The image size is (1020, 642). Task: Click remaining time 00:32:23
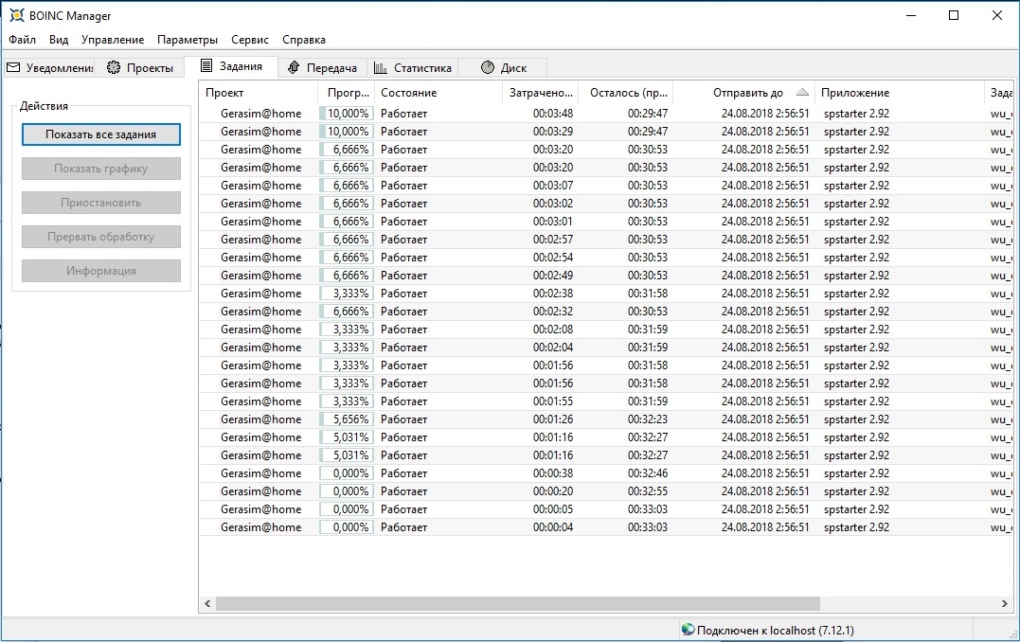(x=647, y=419)
